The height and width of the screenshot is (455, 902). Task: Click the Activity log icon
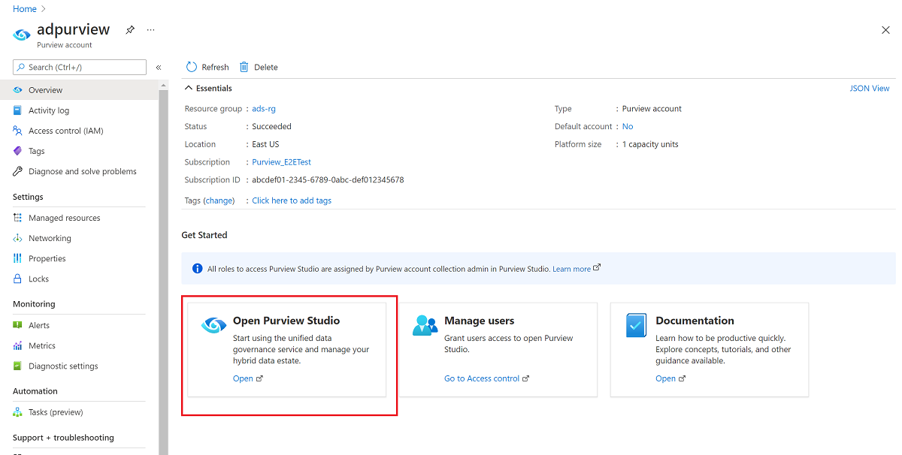point(18,110)
